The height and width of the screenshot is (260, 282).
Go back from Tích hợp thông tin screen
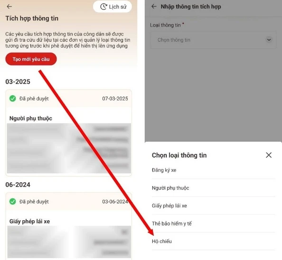[x=9, y=7]
